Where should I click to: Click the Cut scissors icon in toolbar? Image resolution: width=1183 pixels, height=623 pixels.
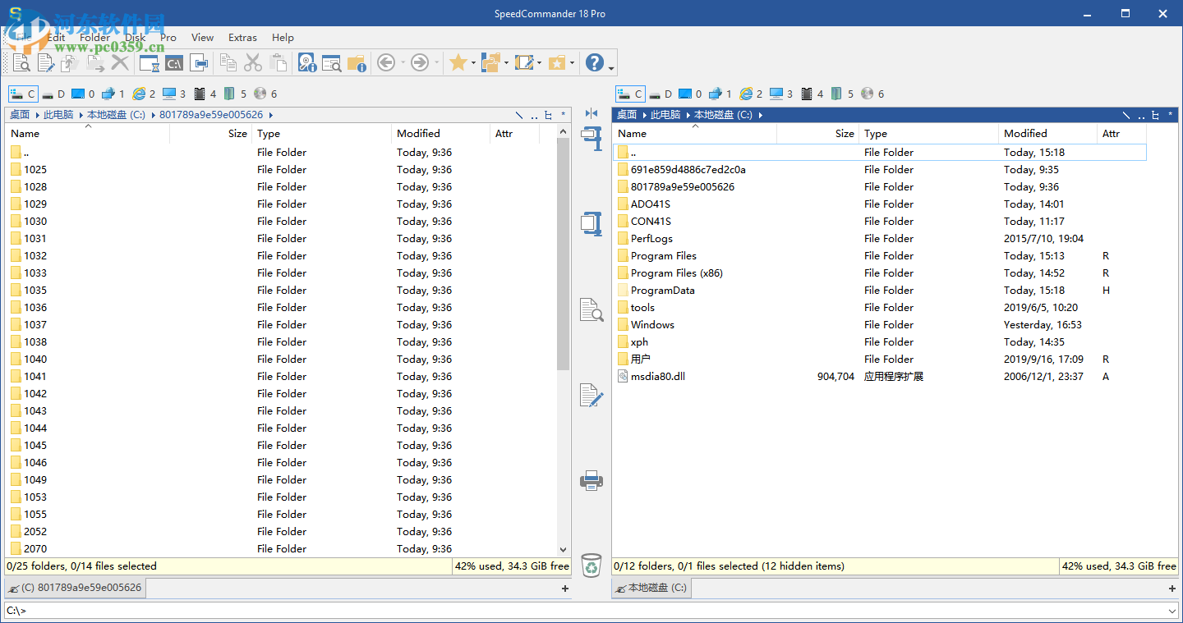253,62
